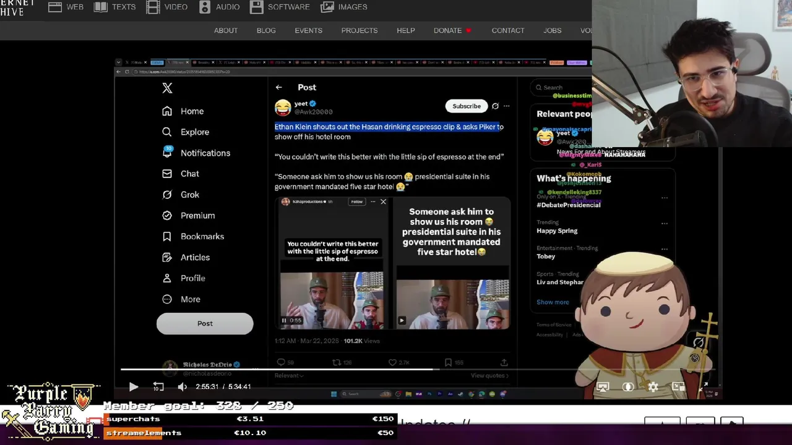Open the BLOG link
Screen dimensions: 792x445
coord(266,30)
